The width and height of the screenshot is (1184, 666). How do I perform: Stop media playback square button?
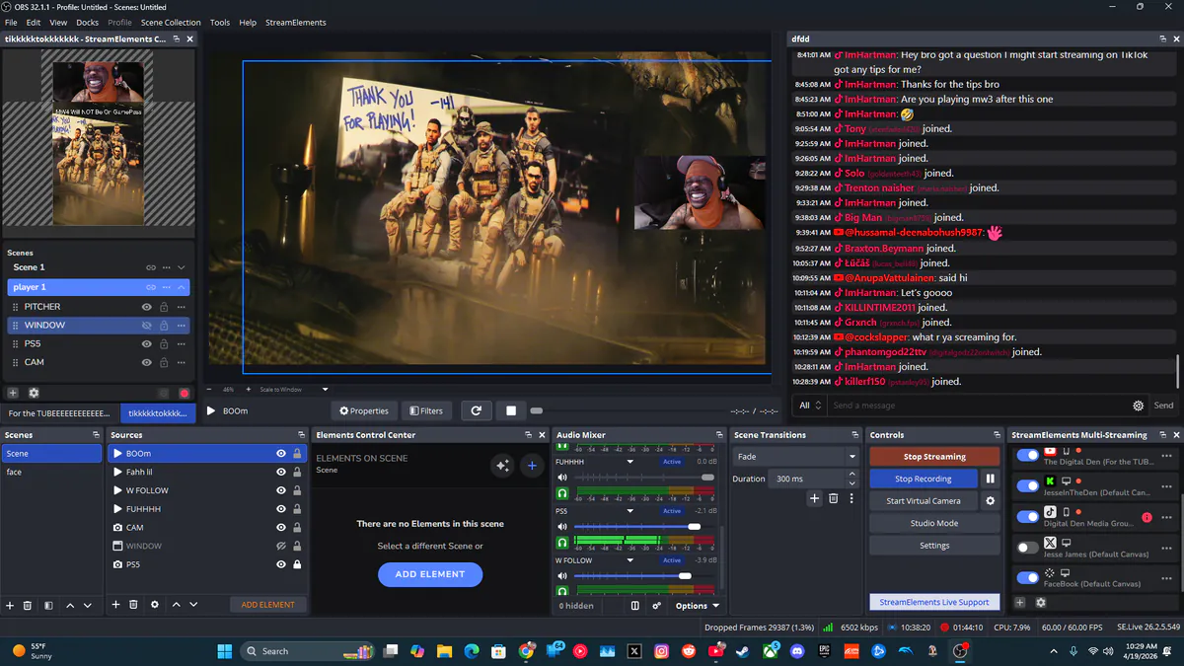coord(511,410)
